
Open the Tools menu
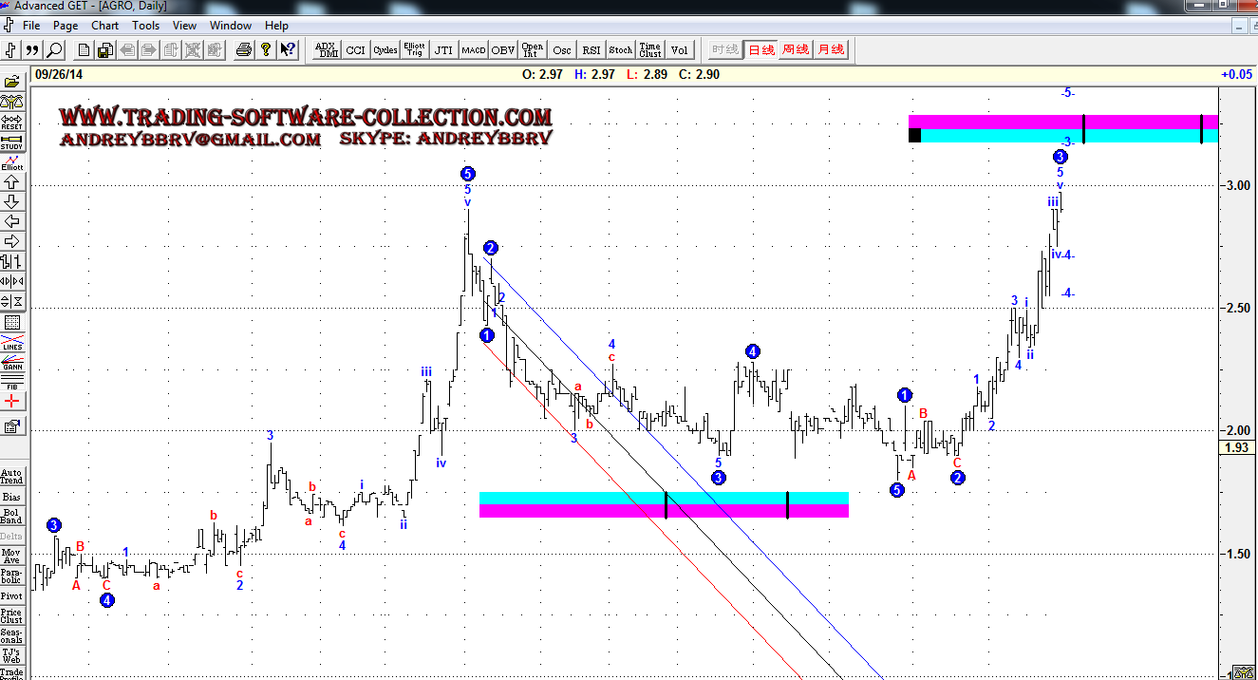[145, 26]
